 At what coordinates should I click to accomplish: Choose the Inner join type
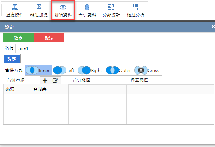pos(38,70)
